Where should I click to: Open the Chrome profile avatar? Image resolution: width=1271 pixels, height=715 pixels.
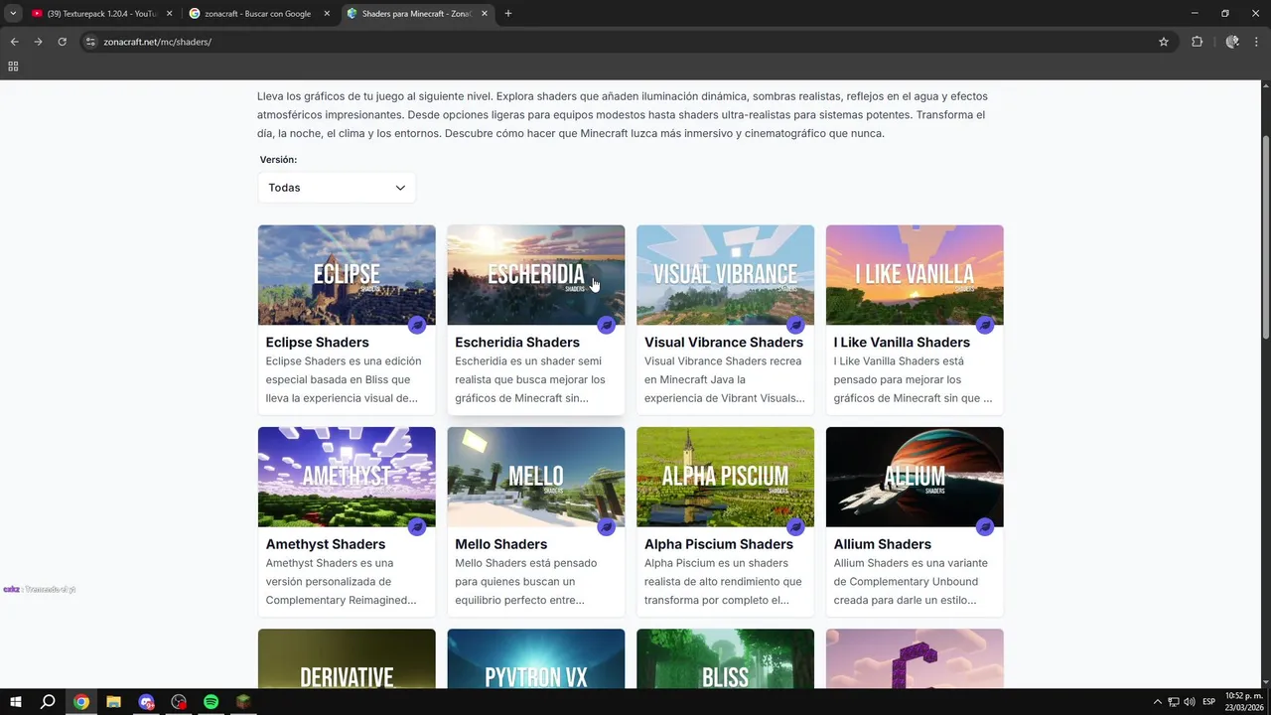pos(1232,42)
